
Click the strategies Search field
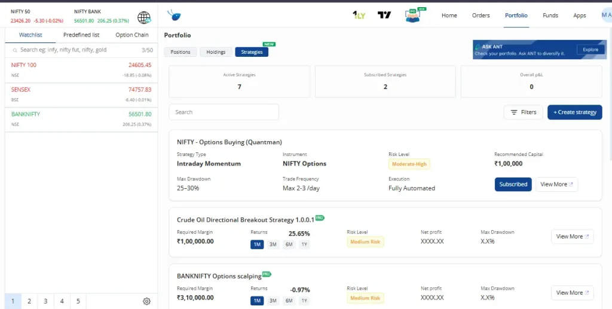(224, 112)
